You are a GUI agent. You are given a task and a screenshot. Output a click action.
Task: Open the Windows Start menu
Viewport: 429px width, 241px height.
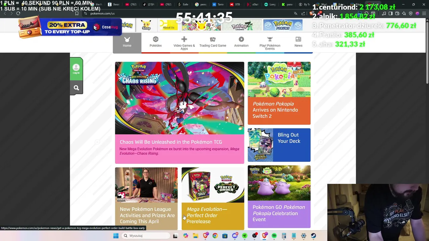(x=116, y=236)
